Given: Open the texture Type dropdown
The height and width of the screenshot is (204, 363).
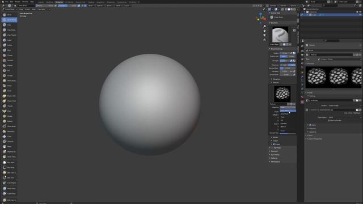Looking at the screenshot, I should 339,59.
